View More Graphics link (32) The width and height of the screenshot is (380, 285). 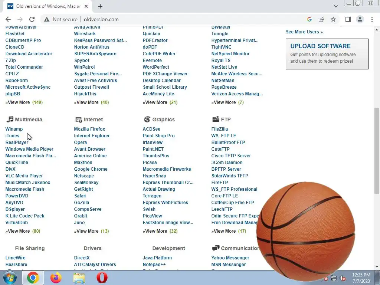tap(160, 231)
